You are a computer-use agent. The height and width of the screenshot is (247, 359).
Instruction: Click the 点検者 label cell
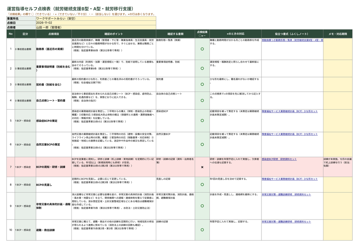(x=21, y=27)
